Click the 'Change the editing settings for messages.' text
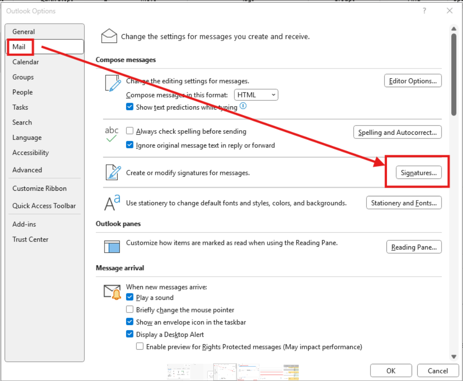463x381 pixels. tap(188, 81)
